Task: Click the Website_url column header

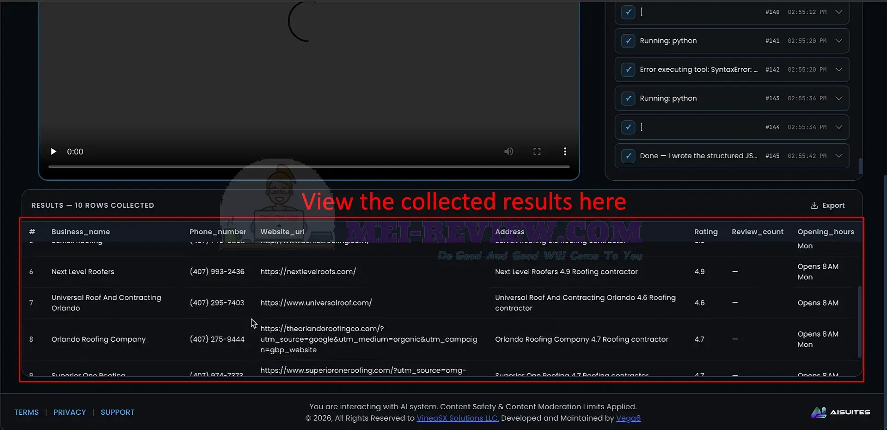Action: tap(282, 232)
